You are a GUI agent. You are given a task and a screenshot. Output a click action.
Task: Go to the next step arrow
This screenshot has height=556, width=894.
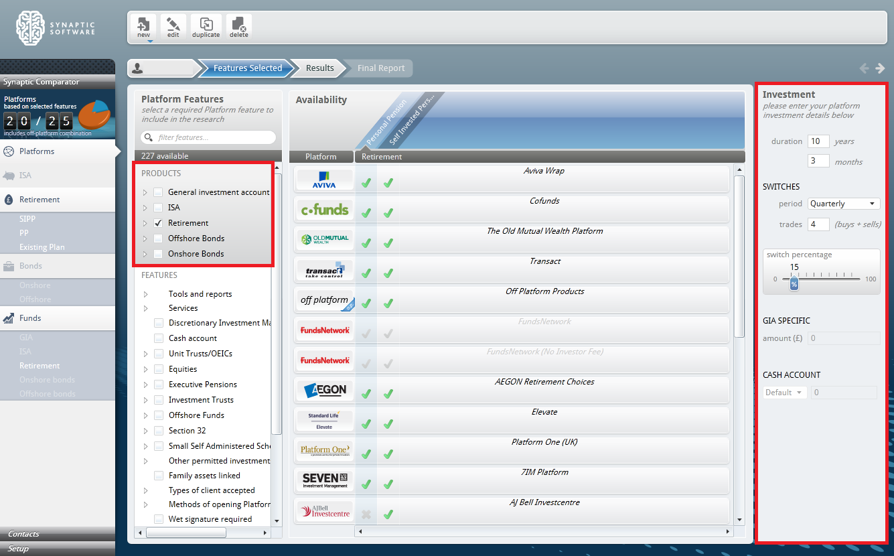[x=880, y=68]
